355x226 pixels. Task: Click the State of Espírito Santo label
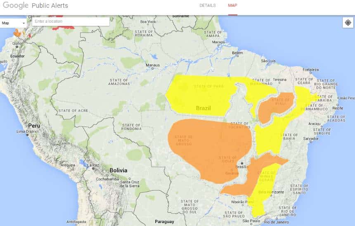(x=299, y=189)
